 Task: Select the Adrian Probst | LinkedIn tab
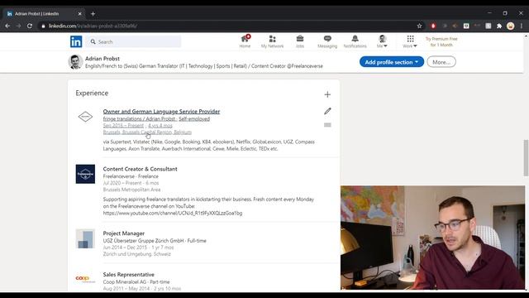coord(44,14)
